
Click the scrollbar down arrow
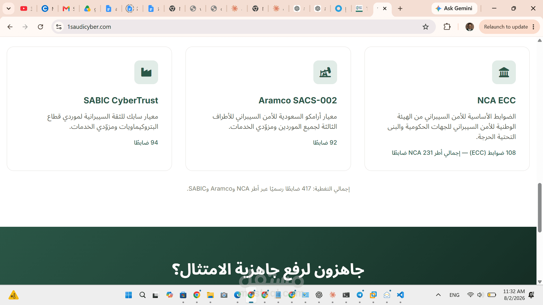pos(540,282)
